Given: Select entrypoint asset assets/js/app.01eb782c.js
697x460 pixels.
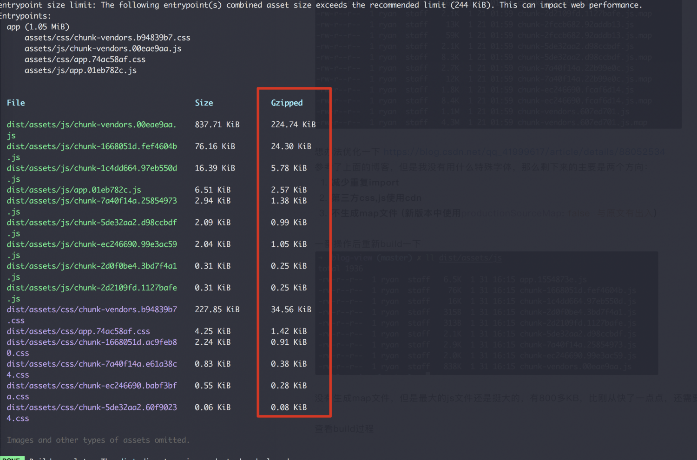Looking at the screenshot, I should 80,70.
